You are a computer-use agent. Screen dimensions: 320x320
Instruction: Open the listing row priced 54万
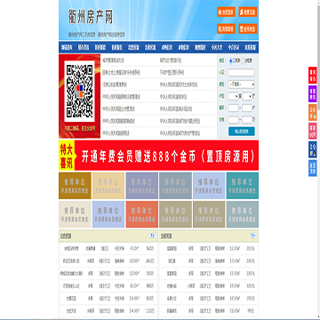tap(108, 249)
